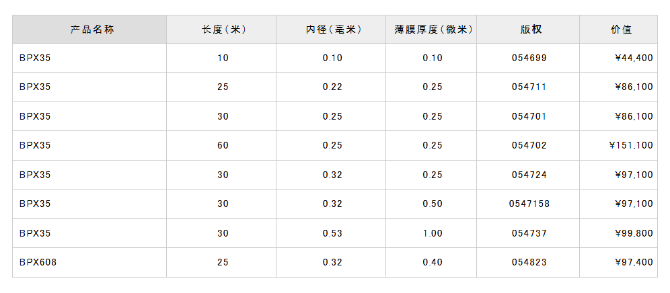Click part number 054711
Image resolution: width=670 pixels, height=293 pixels.
click(x=529, y=87)
